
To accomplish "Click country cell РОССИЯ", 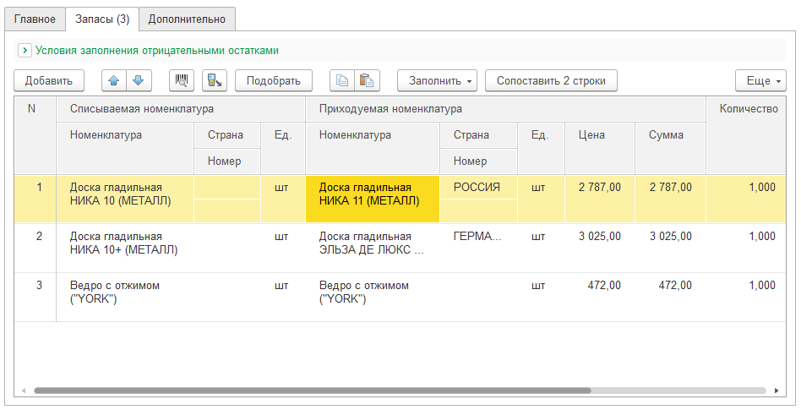I will [x=479, y=188].
